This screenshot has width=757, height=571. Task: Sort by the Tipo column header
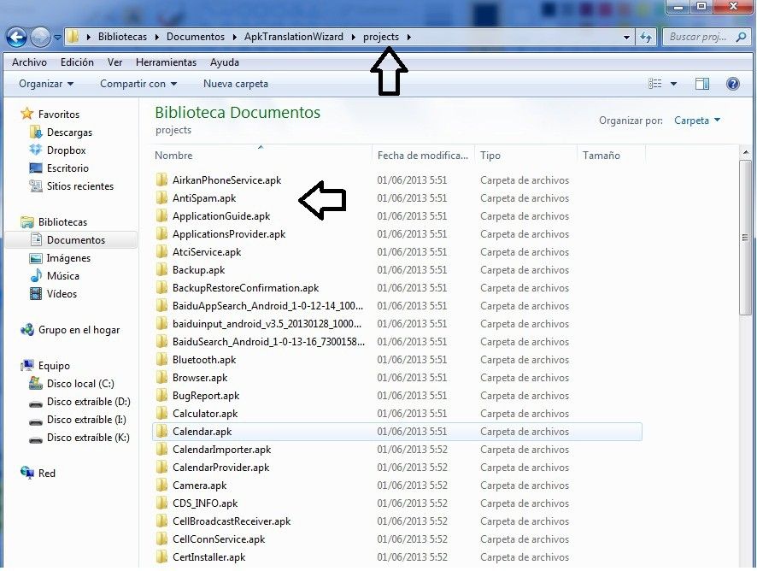point(490,156)
